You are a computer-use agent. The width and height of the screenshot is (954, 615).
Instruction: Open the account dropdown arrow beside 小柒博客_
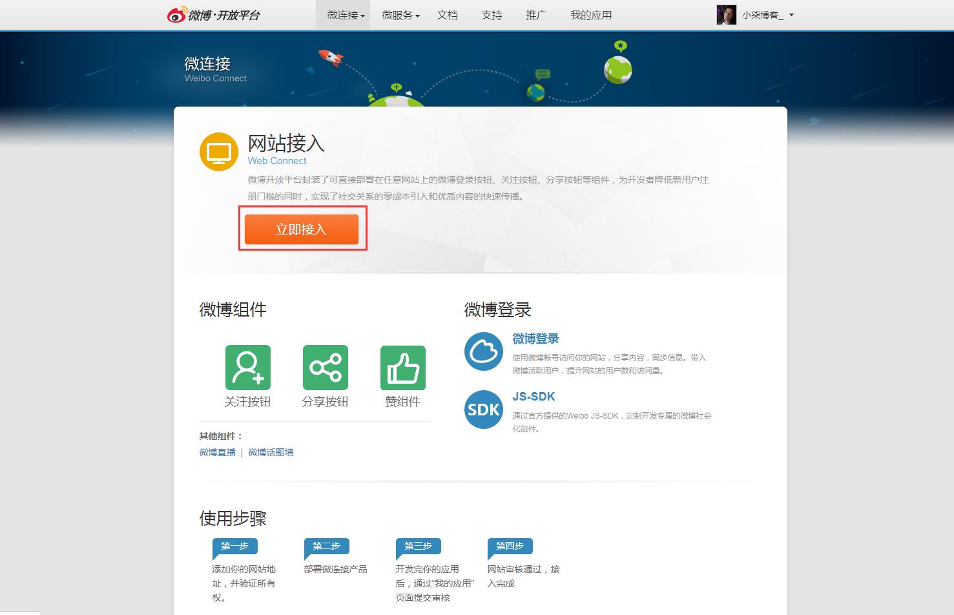point(791,15)
